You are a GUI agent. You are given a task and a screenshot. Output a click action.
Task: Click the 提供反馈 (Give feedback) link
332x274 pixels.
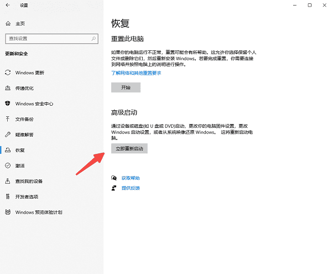pyautogui.click(x=131, y=188)
